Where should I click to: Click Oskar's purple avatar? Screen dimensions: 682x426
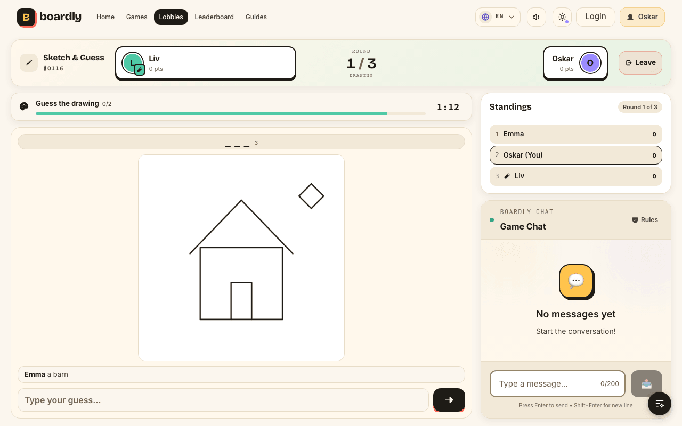590,63
